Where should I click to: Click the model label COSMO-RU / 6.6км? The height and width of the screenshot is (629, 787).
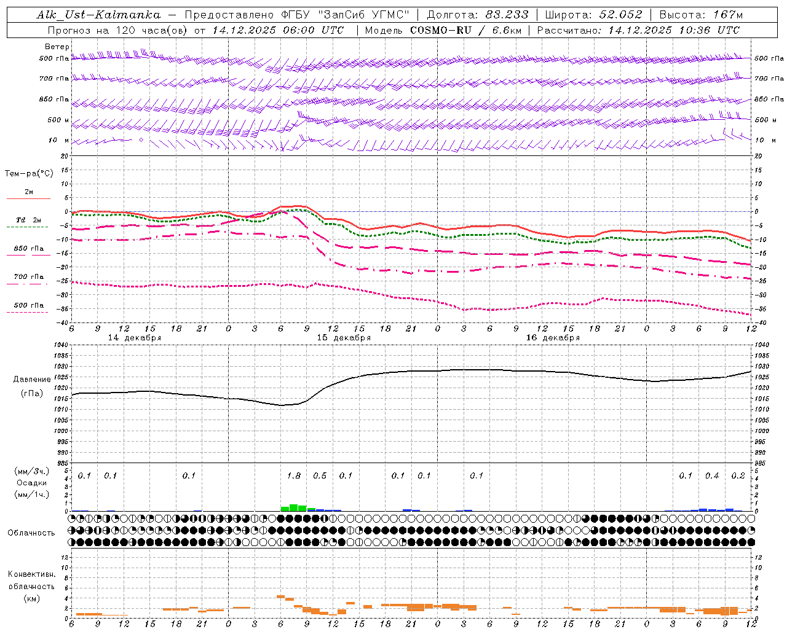click(466, 30)
